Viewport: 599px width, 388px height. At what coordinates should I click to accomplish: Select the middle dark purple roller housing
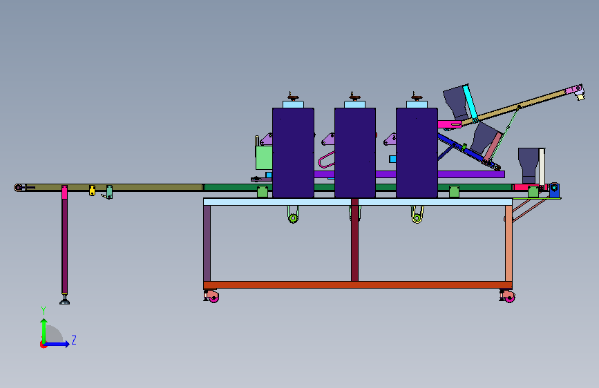coord(355,153)
